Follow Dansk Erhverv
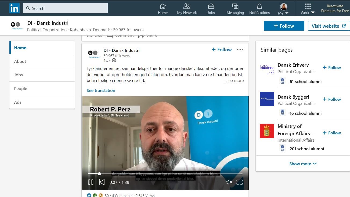Screen dimensions: 350x197 [332, 67]
